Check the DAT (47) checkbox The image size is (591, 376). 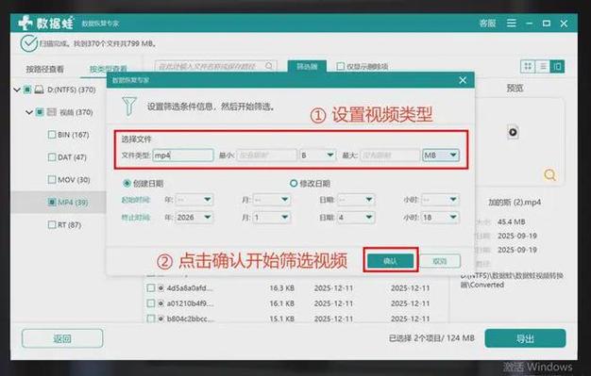[52, 157]
